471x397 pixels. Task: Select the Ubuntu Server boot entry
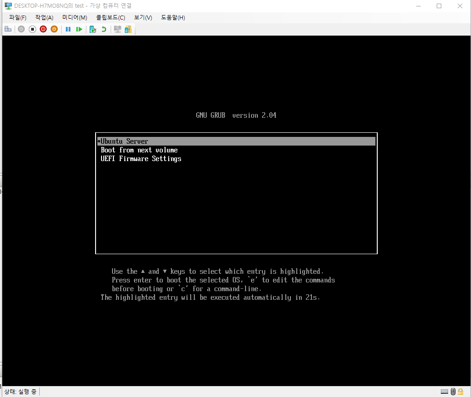pos(236,141)
